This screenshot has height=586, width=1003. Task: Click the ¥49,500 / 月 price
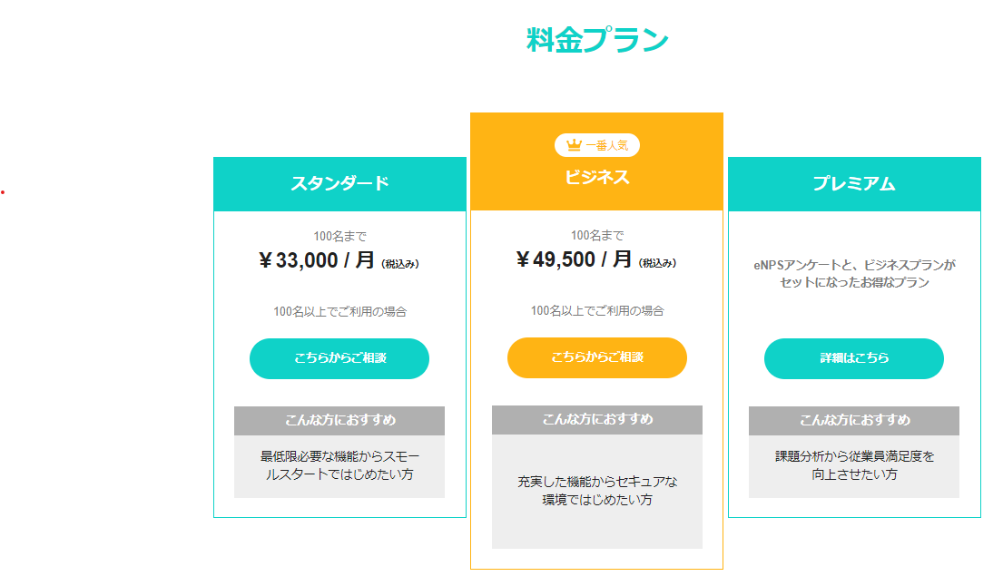click(x=575, y=260)
